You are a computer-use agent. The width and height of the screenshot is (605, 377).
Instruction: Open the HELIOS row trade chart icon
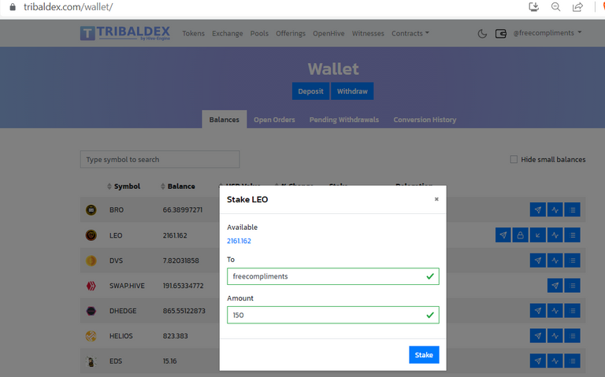click(x=555, y=336)
